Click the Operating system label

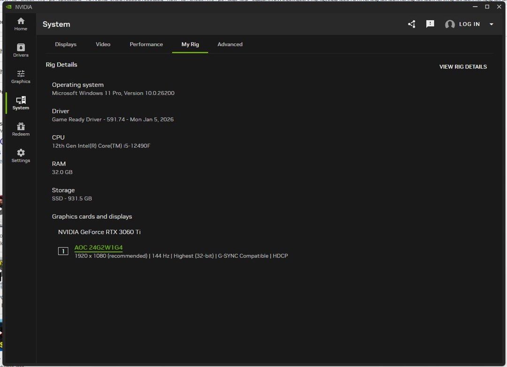pyautogui.click(x=78, y=85)
